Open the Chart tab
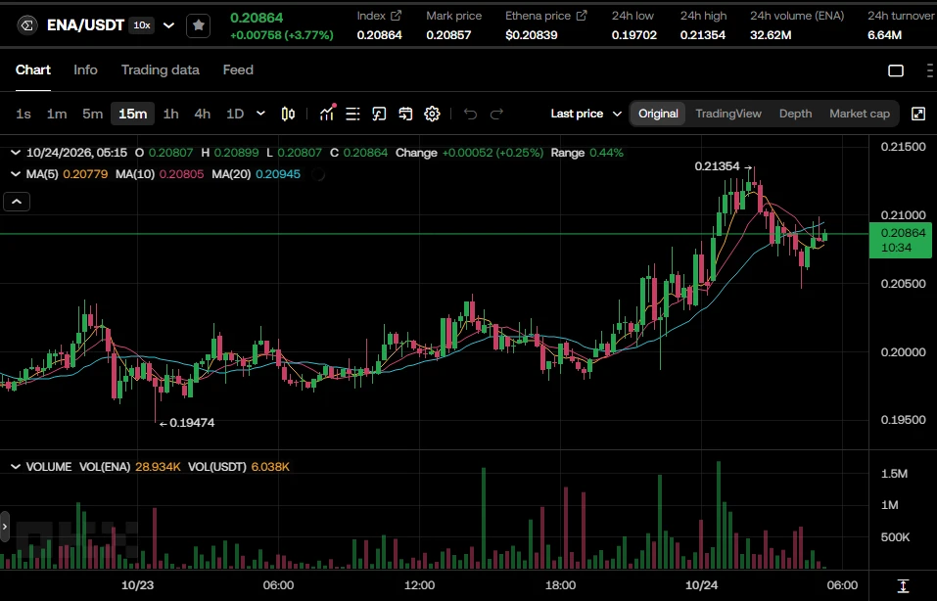This screenshot has width=937, height=601. pyautogui.click(x=33, y=69)
